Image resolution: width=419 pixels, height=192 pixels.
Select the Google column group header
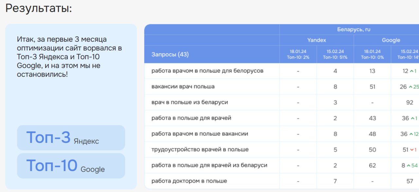point(391,40)
